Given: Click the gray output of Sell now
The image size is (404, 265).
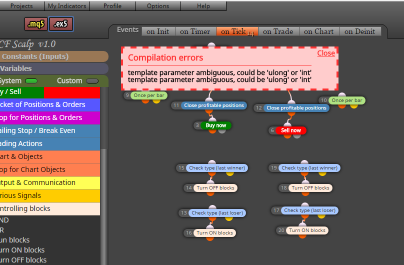Looking at the screenshot, I should pyautogui.click(x=297, y=136).
